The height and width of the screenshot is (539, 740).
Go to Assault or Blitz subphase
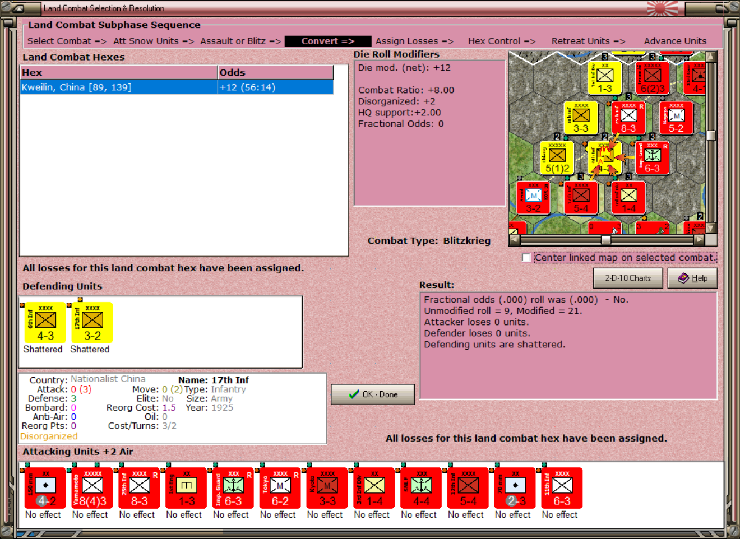click(x=240, y=41)
